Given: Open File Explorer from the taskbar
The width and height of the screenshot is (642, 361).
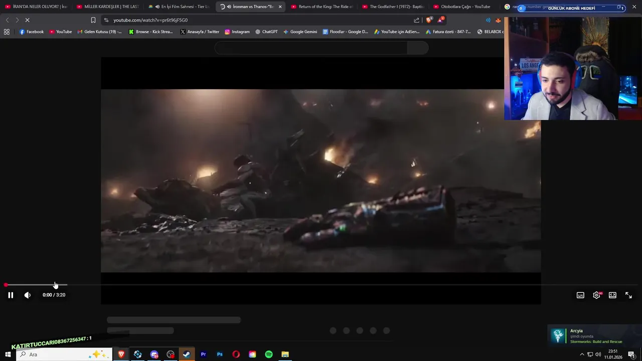Looking at the screenshot, I should 285,354.
